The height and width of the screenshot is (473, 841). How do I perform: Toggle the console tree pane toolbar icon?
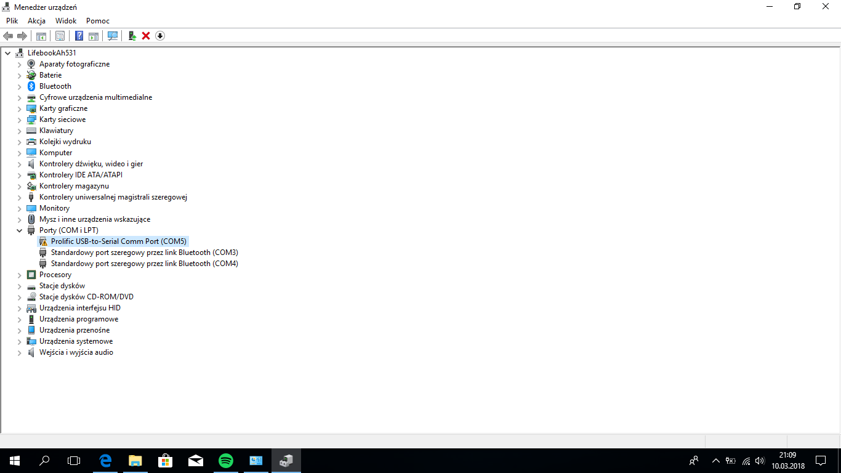[41, 36]
